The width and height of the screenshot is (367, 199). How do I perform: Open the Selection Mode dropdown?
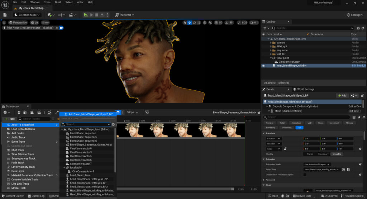click(27, 15)
